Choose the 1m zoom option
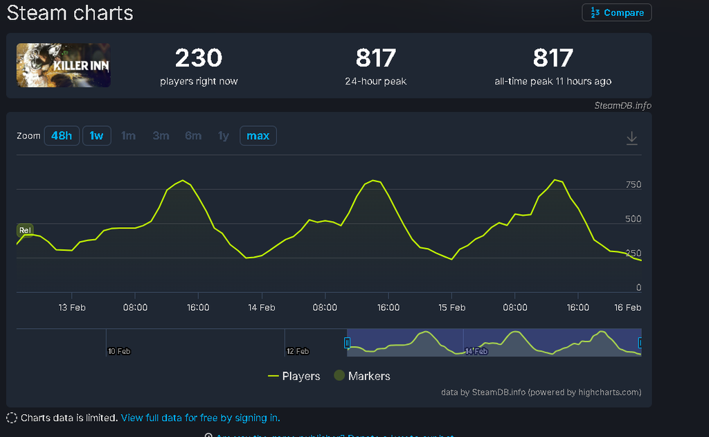 pos(128,136)
